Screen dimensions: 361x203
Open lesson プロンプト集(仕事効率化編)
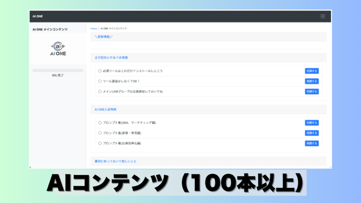coord(122,143)
